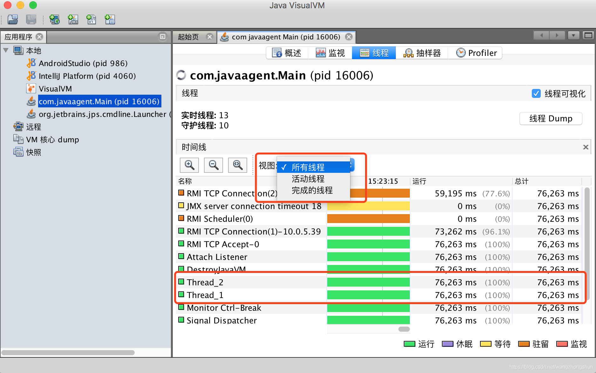Close the 起始页 start page tab
Screen dimensions: 596x373
210,37
